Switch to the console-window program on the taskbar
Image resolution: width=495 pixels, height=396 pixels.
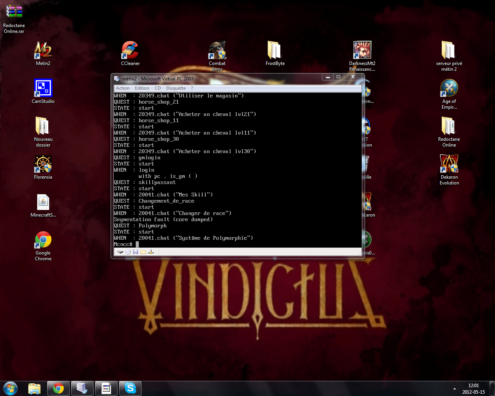click(106, 388)
